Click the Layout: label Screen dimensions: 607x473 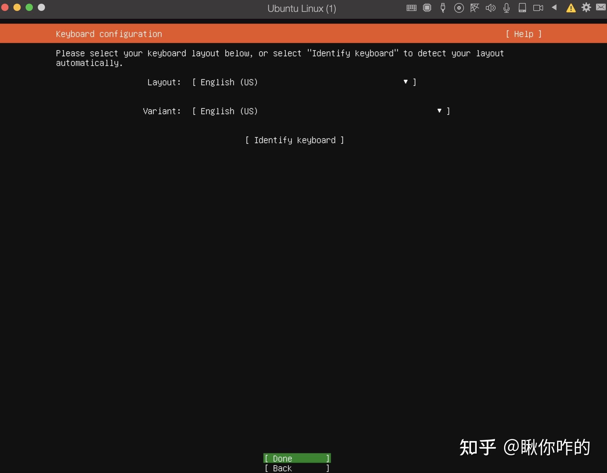point(164,82)
